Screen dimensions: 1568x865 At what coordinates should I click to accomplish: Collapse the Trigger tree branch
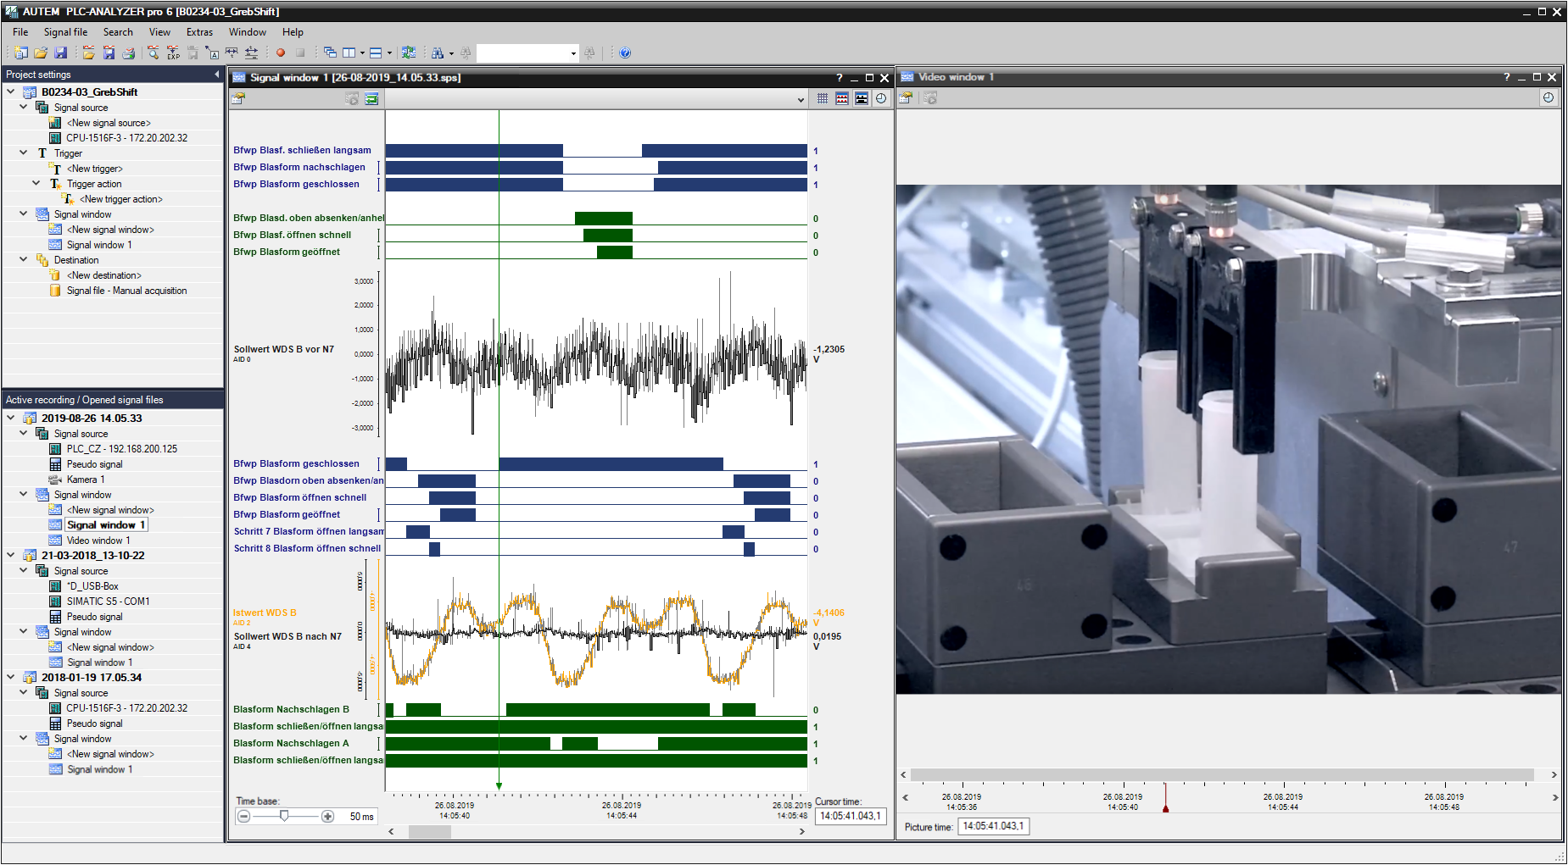click(24, 152)
